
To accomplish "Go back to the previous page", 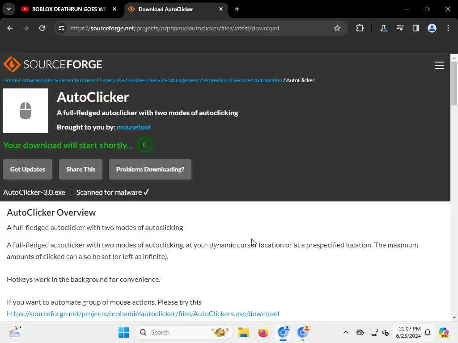I will 10,28.
